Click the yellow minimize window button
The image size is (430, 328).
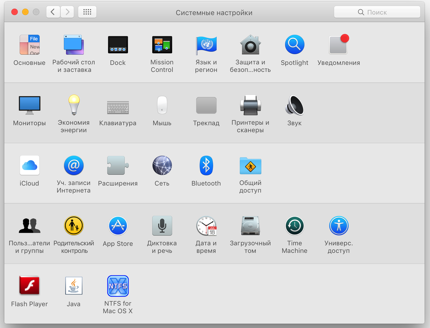(25, 12)
